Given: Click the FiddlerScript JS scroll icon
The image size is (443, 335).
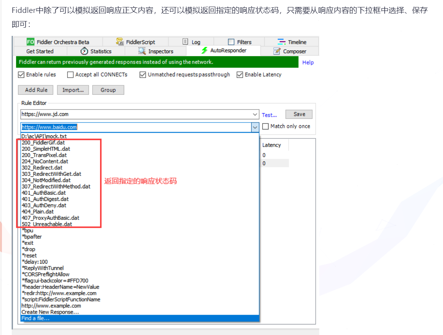Looking at the screenshot, I should [120, 42].
